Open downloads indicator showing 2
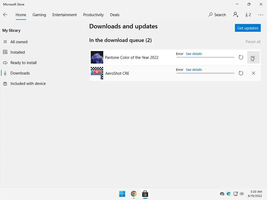Viewport: 267px width, 200px height. (248, 15)
